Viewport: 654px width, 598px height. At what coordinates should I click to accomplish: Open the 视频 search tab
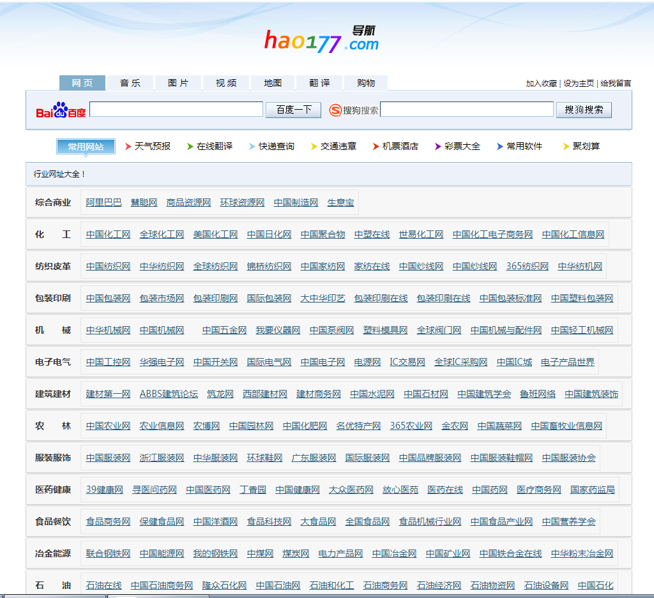click(x=226, y=83)
